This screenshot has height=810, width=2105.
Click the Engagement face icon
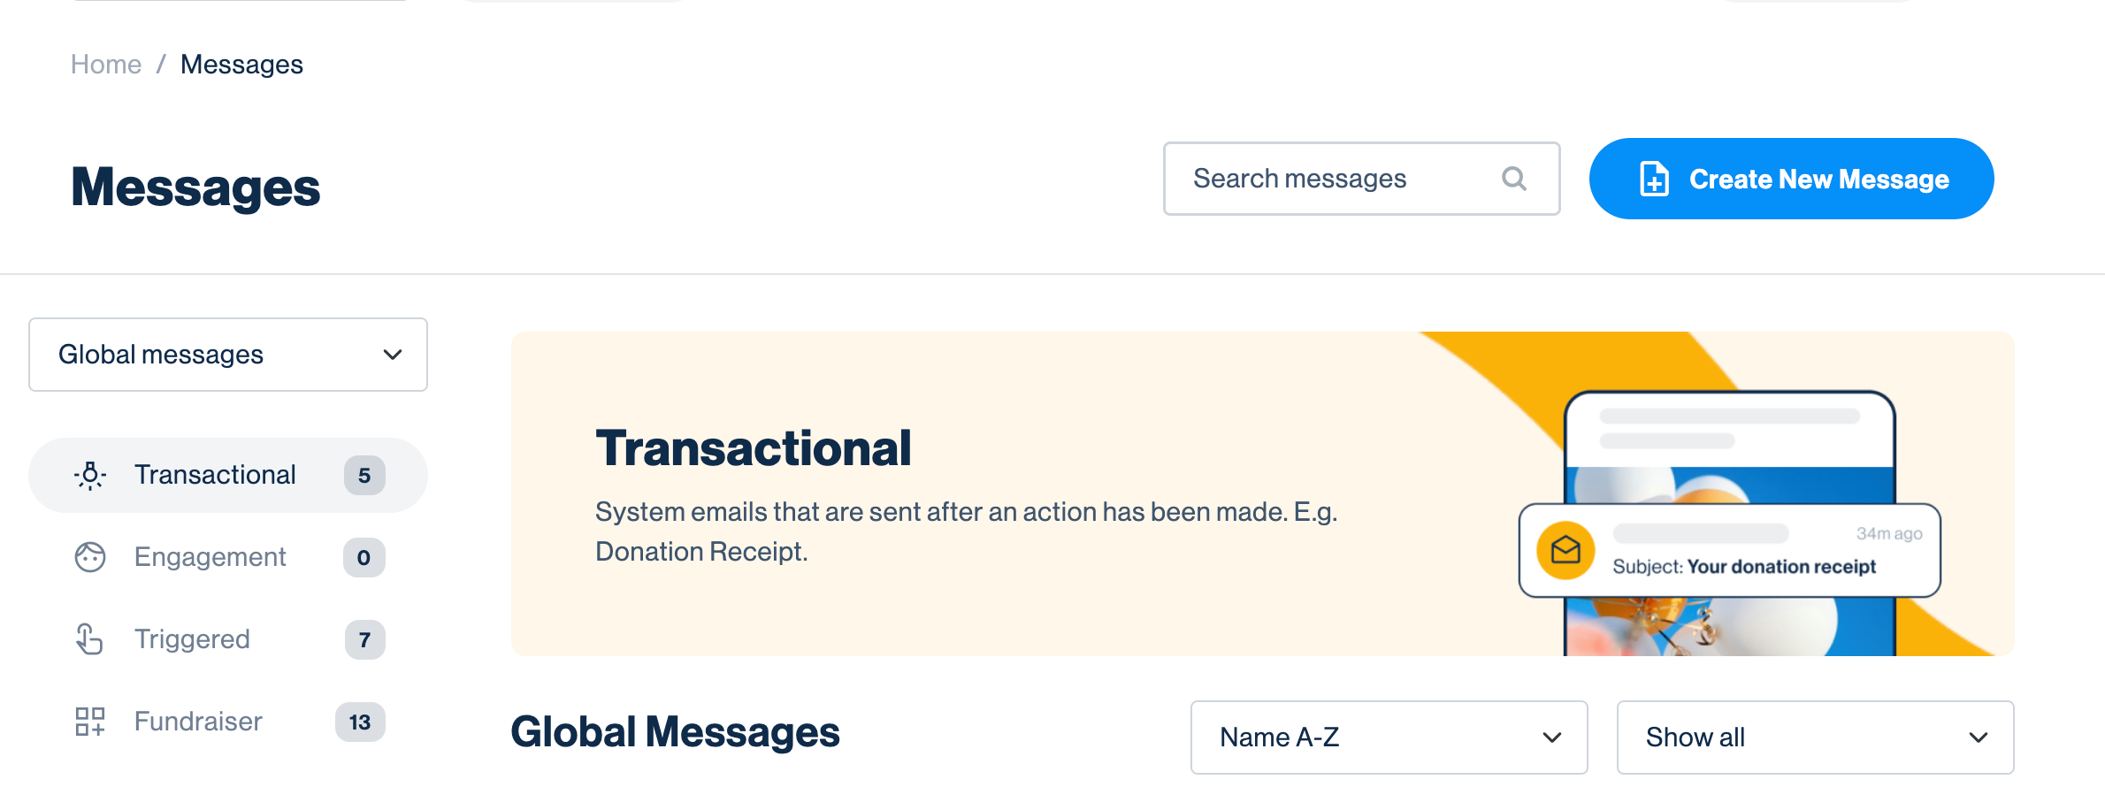tap(90, 557)
